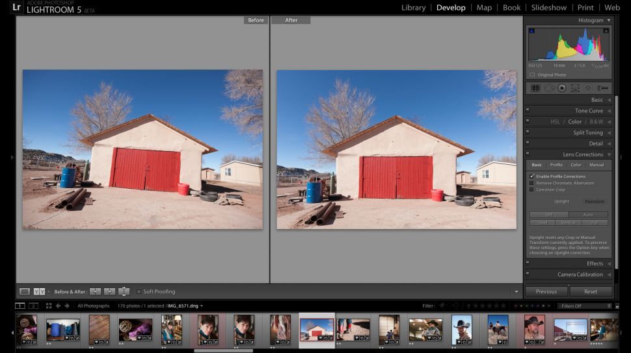Open toolbar content dropdown arrow
Viewport: 631px width, 353px height.
tap(517, 291)
